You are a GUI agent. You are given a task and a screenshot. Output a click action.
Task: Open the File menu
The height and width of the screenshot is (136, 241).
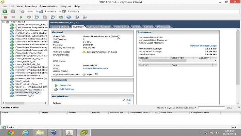(x=5, y=6)
